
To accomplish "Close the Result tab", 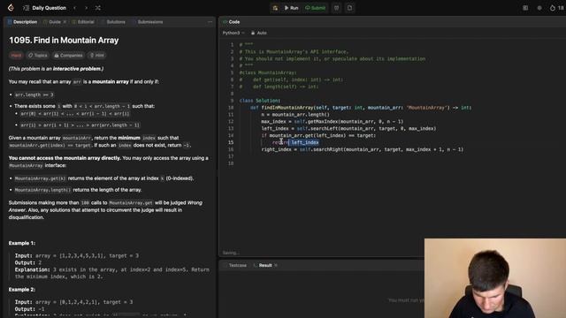I will click(x=276, y=265).
